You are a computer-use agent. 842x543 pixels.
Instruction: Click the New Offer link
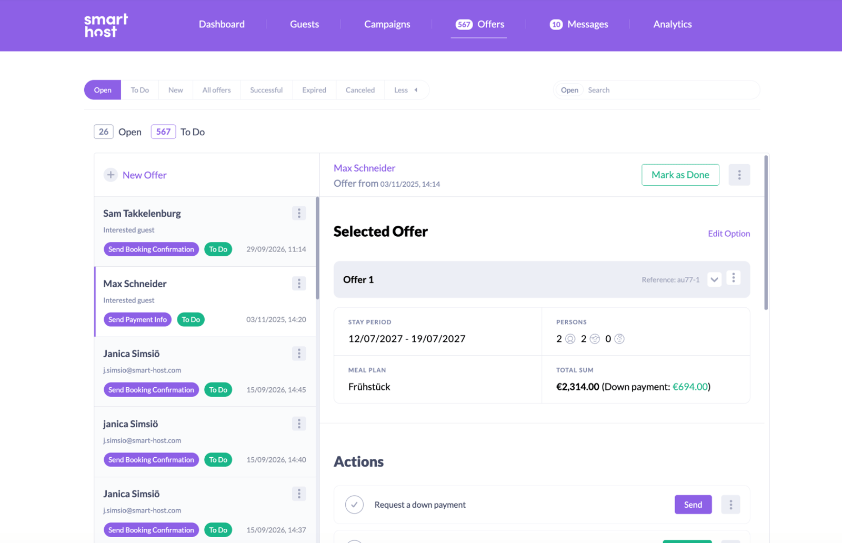point(145,175)
